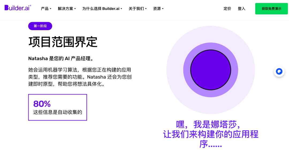This screenshot has width=289, height=152.
Task: Expand the 产品 dropdown menu
Action: [46, 9]
